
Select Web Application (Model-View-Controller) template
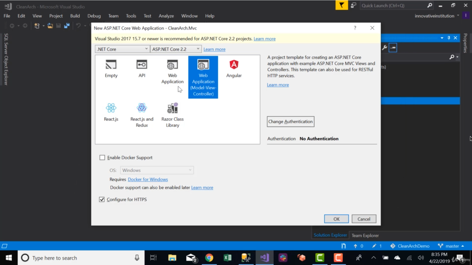(203, 77)
